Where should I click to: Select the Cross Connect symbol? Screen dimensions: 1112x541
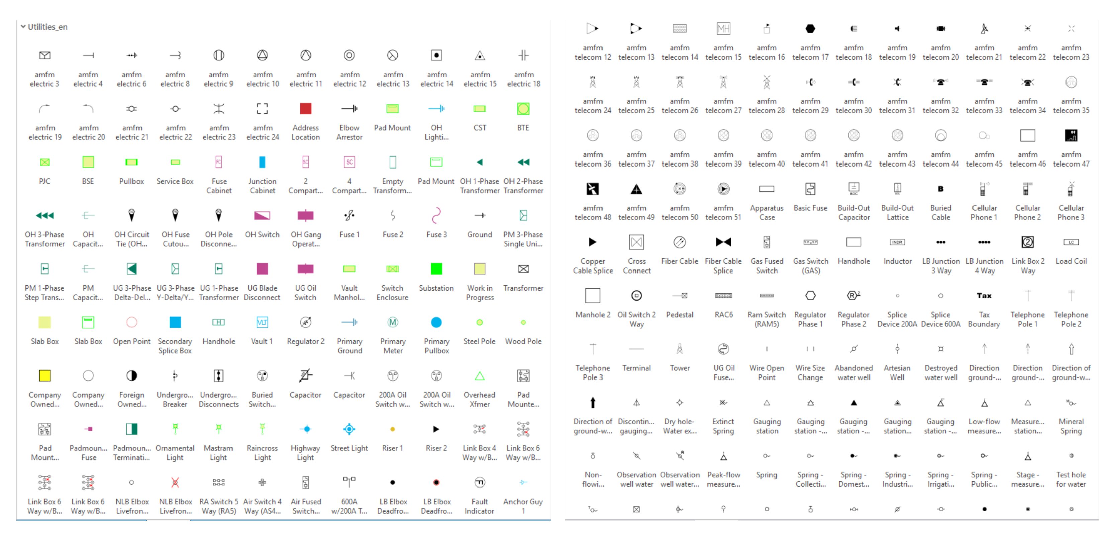[636, 242]
